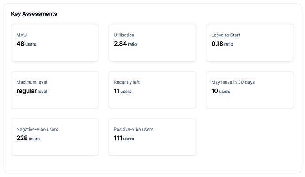Click the 111 users value

point(124,138)
